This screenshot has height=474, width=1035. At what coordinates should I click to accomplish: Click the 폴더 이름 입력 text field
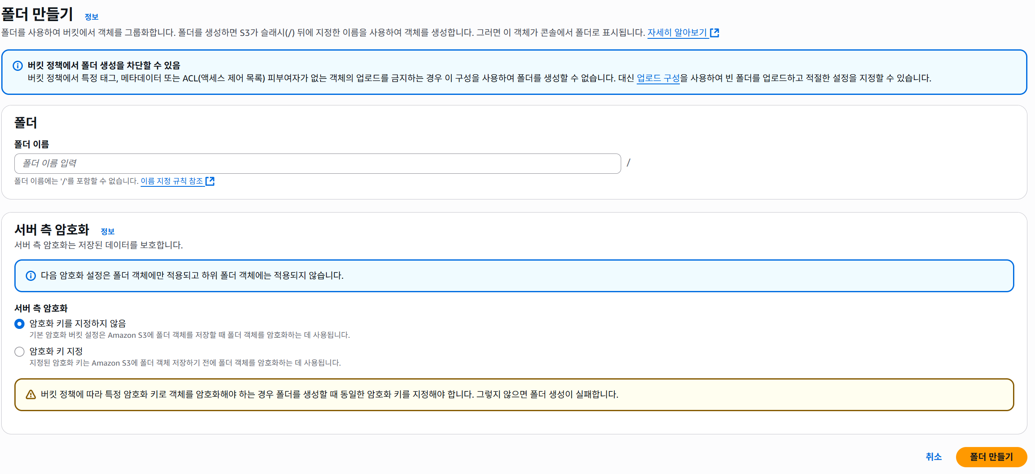click(317, 164)
